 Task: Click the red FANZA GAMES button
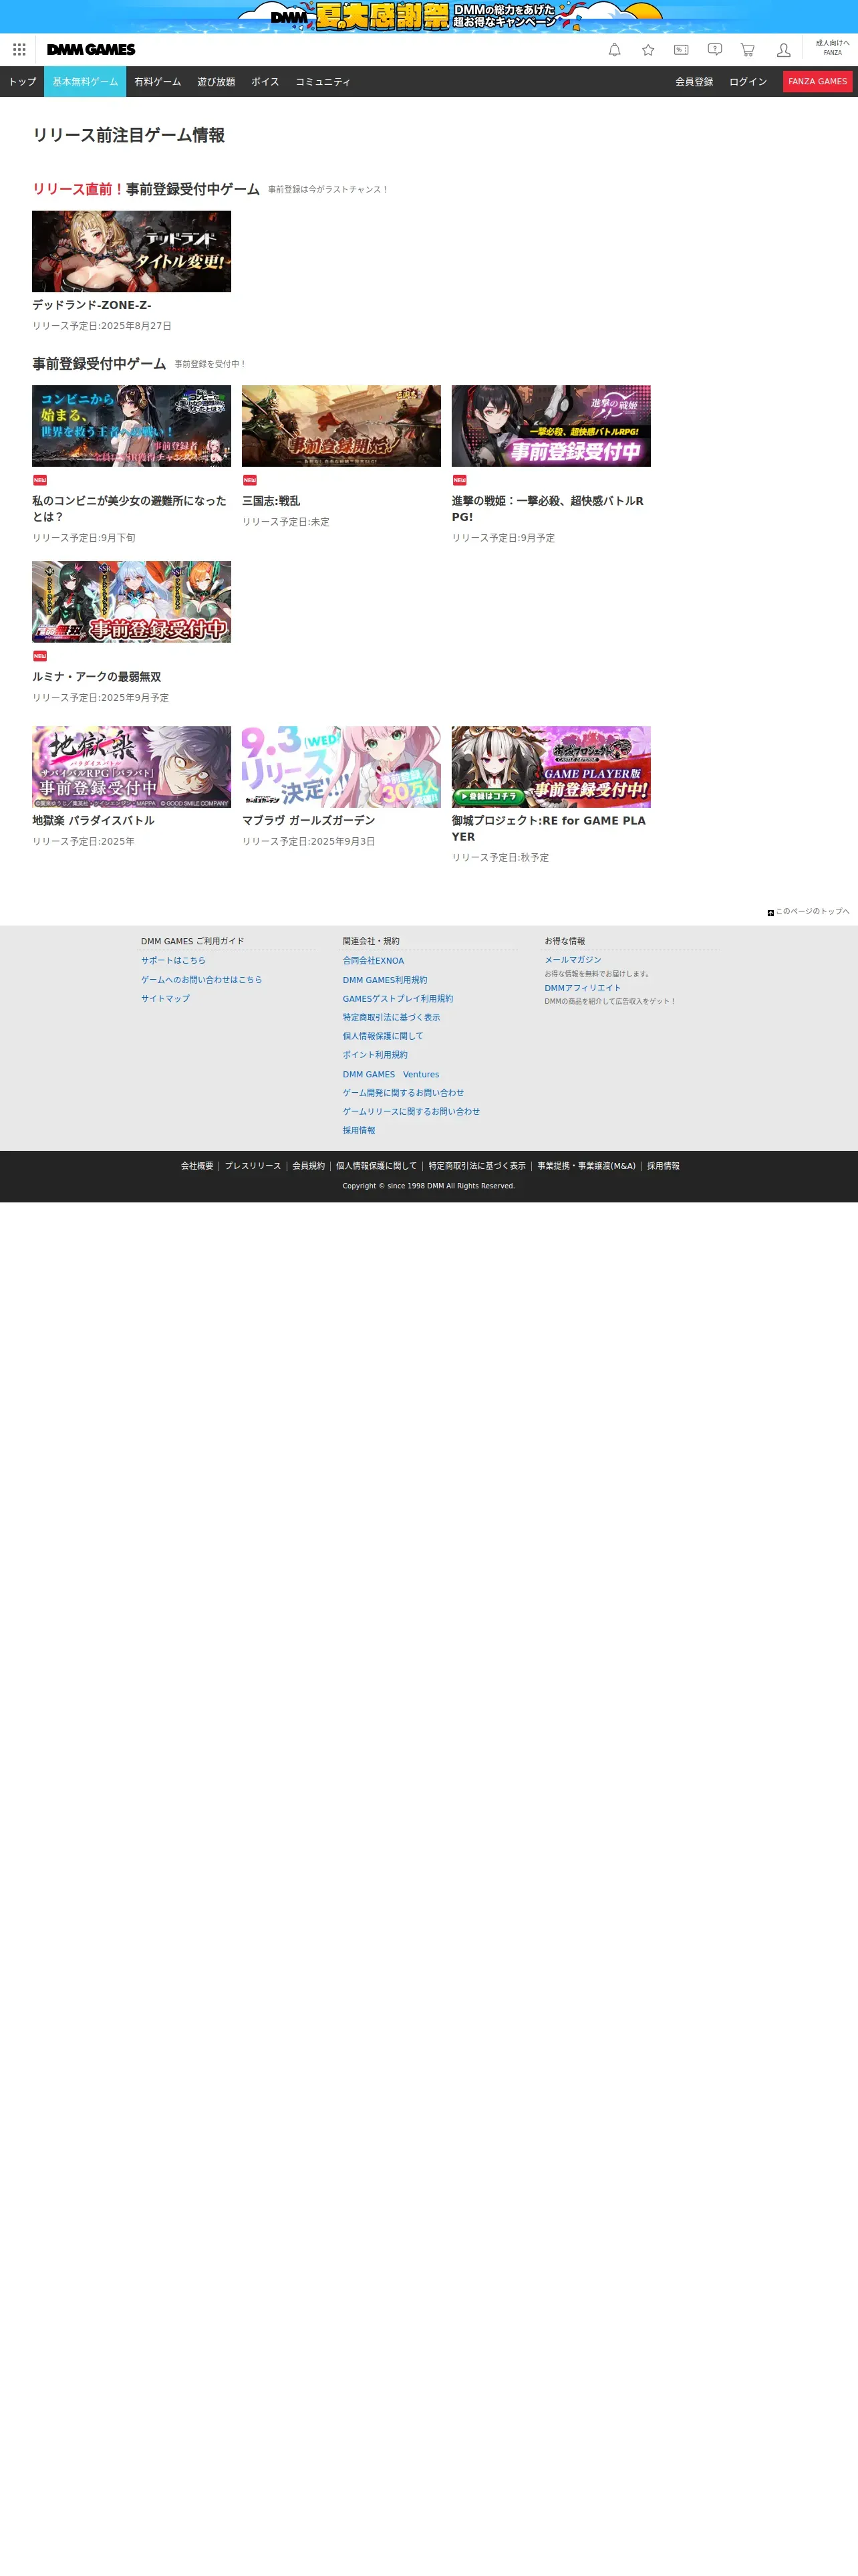coord(817,82)
